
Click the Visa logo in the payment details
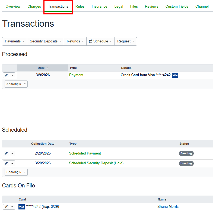point(175,75)
